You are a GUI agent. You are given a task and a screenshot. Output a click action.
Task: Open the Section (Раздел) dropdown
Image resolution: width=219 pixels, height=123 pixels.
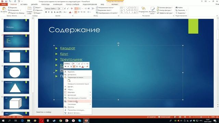(37, 13)
